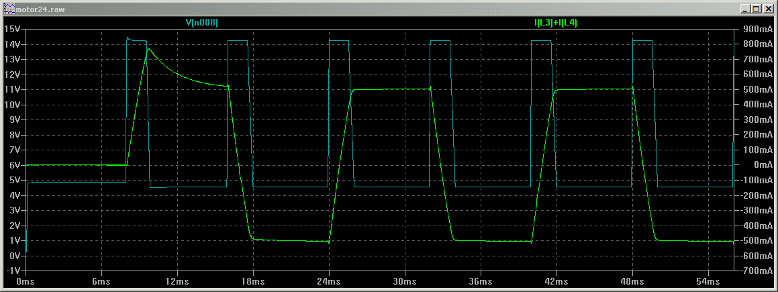Viewport: 778px width, 292px height.
Task: Click the 24ms time axis label
Action: tap(329, 281)
